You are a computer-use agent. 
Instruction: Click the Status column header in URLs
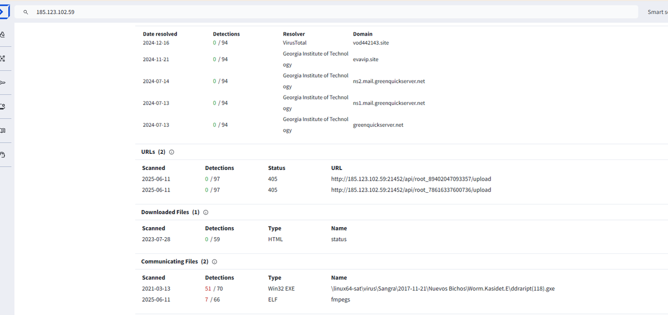(x=277, y=168)
